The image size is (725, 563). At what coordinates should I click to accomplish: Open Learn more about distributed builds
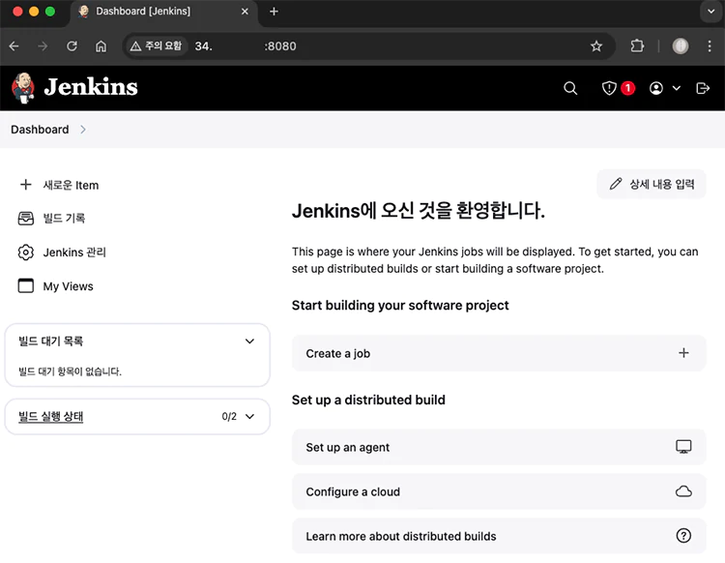pyautogui.click(x=499, y=536)
